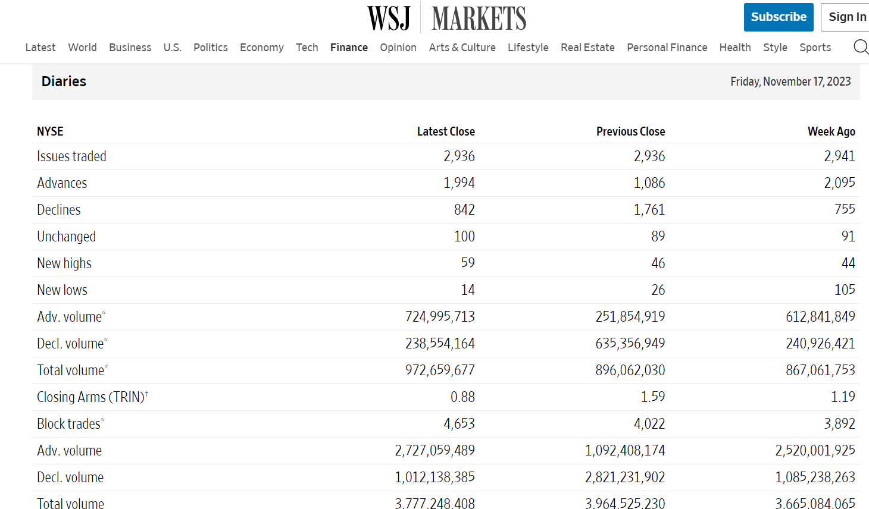The height and width of the screenshot is (509, 869).
Task: Open the Economy nav item
Action: click(262, 48)
